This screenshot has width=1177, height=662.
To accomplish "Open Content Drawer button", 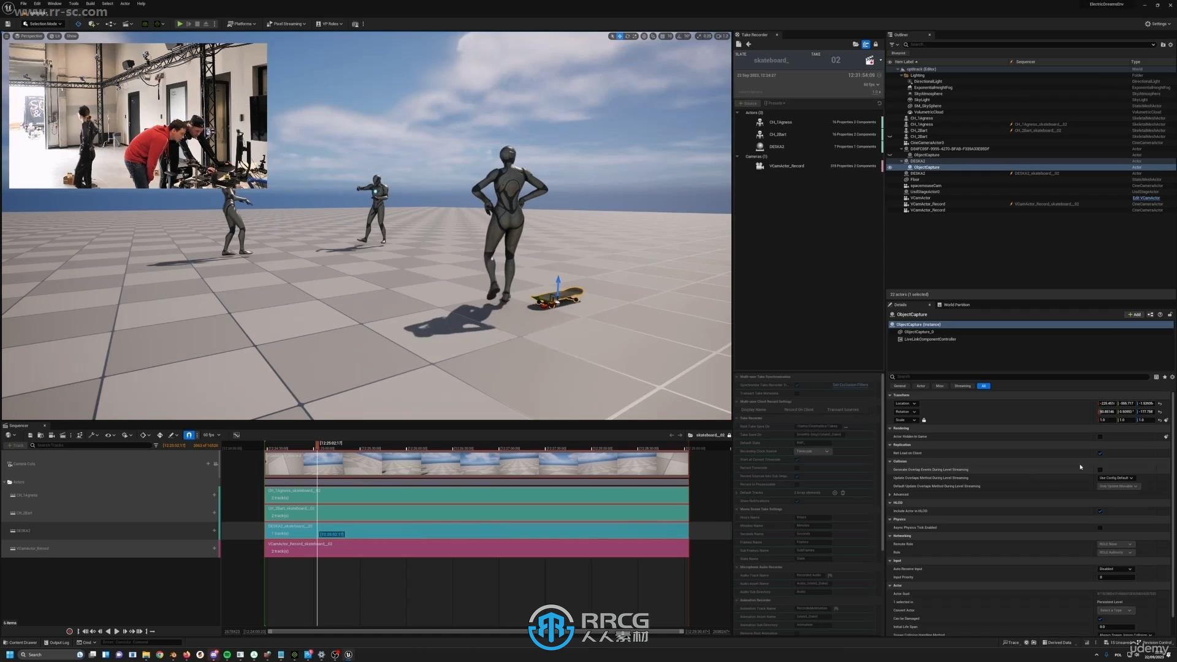I will pyautogui.click(x=21, y=642).
